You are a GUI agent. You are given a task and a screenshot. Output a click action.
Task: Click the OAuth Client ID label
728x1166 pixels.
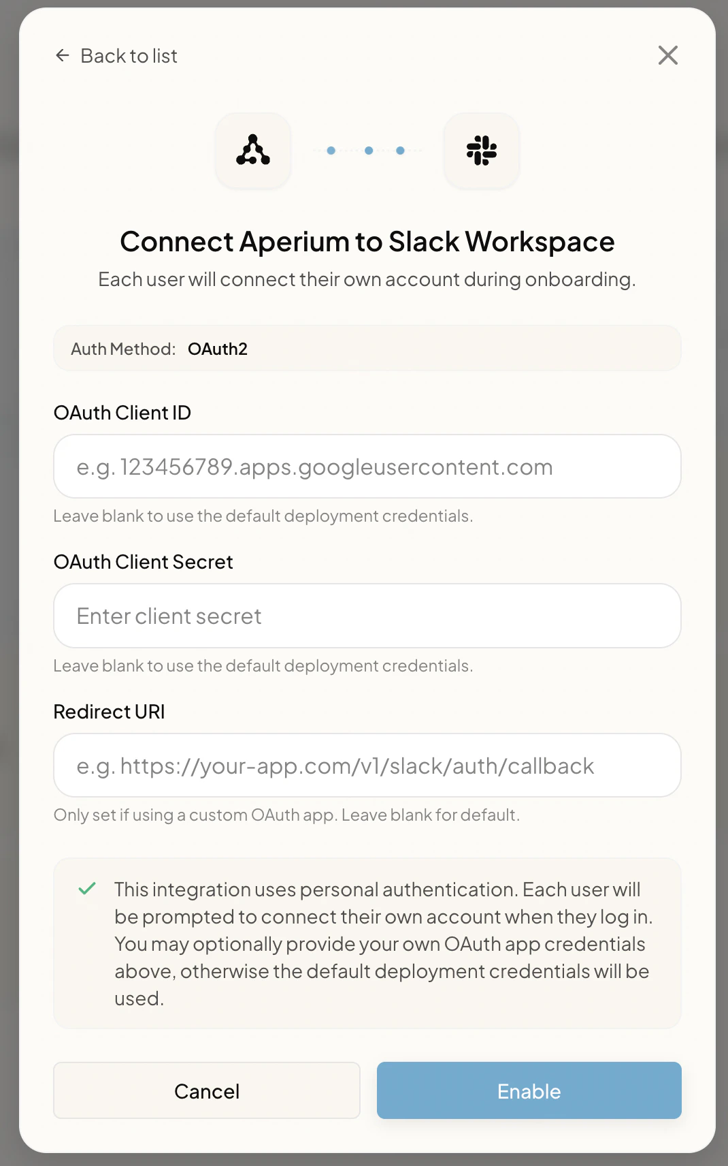point(122,413)
